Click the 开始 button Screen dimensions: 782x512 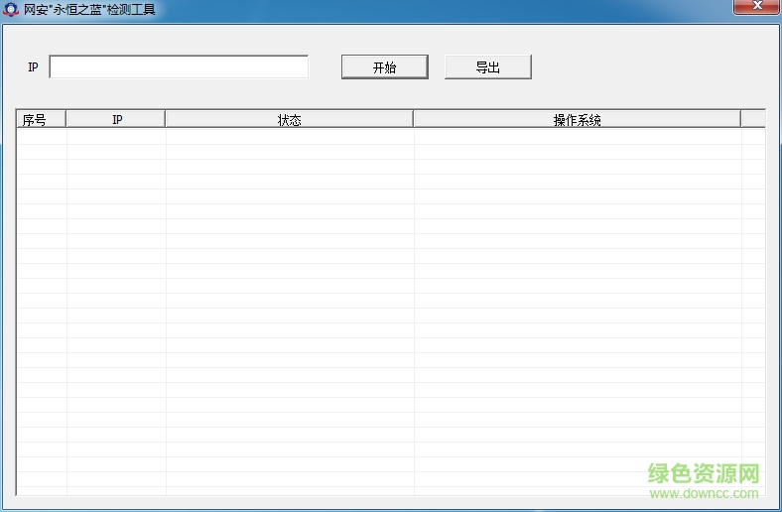click(384, 66)
